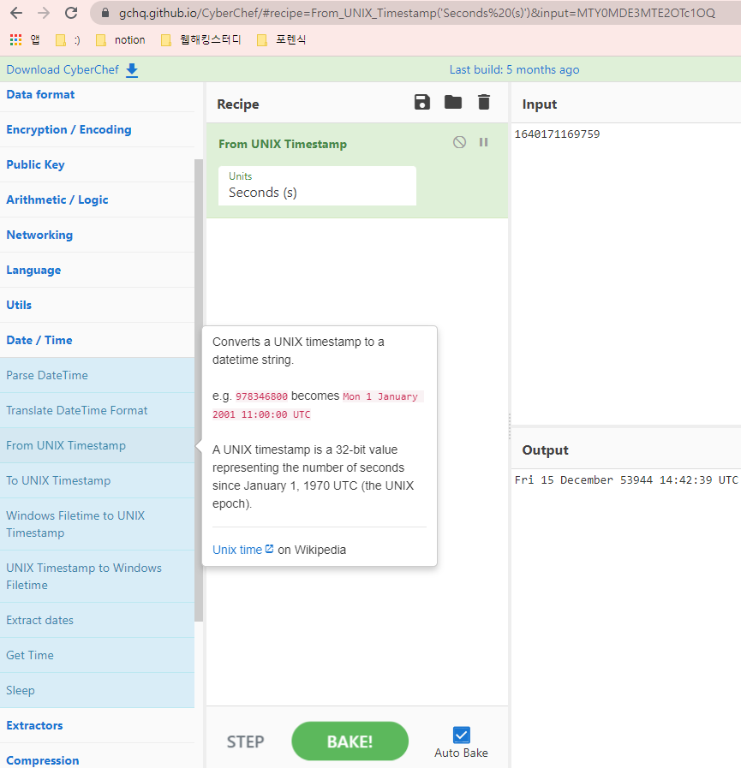Disable the From UNIX Timestamp operation
Screen dimensions: 741x768
(459, 142)
